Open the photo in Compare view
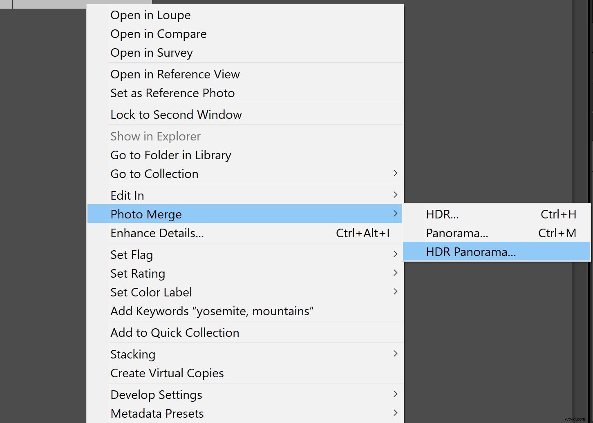 click(159, 34)
